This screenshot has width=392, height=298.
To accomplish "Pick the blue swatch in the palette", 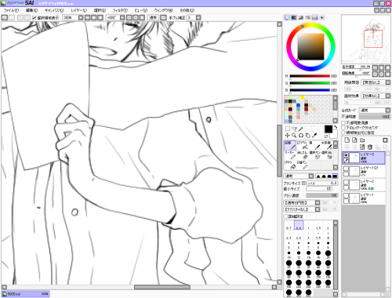I will (x=298, y=105).
